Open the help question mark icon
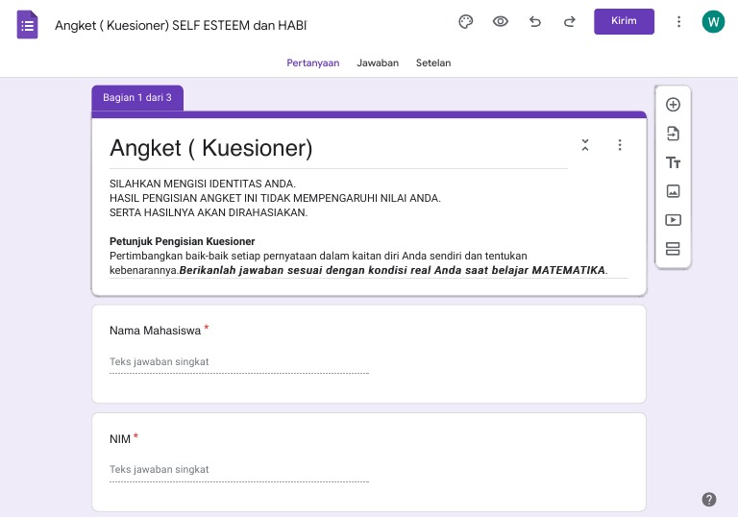The width and height of the screenshot is (738, 517). (x=709, y=499)
